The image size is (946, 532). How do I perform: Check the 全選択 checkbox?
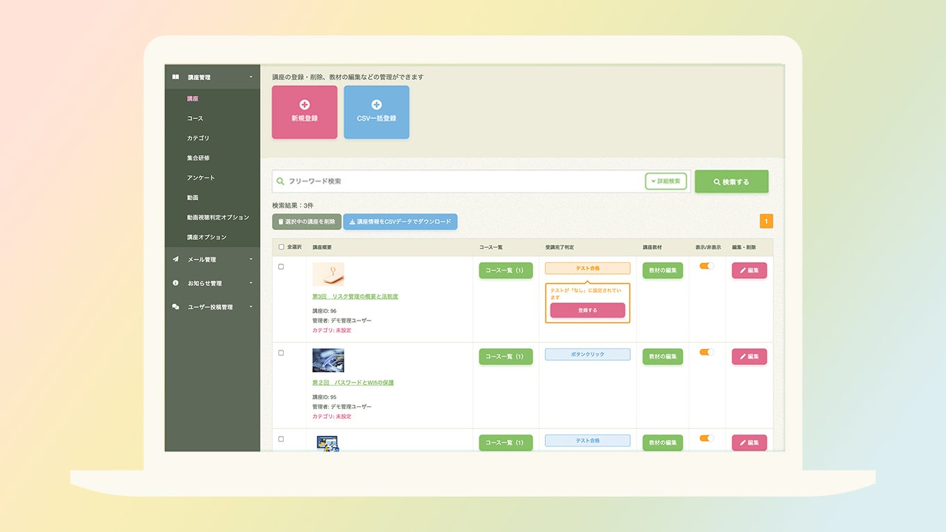[281, 247]
